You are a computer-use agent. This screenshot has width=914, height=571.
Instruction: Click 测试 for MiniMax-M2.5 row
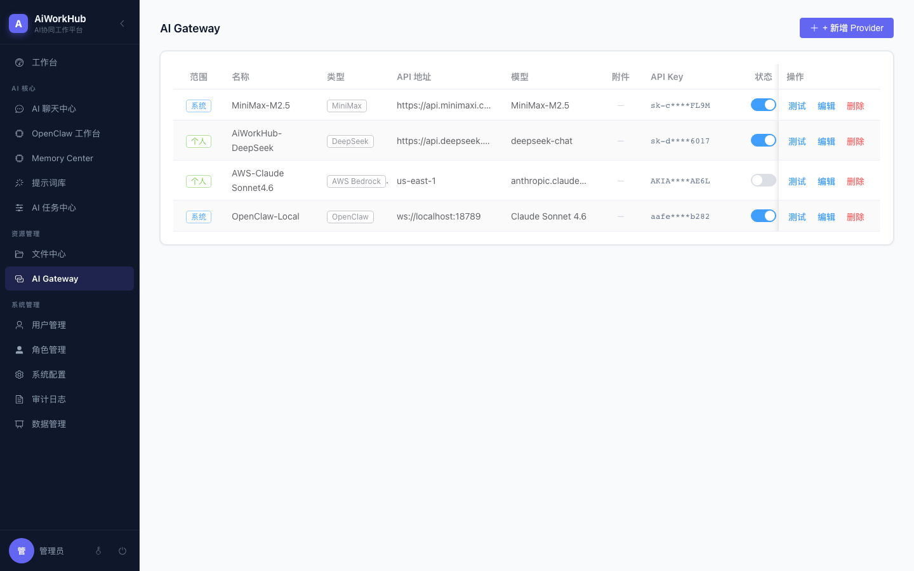[797, 106]
